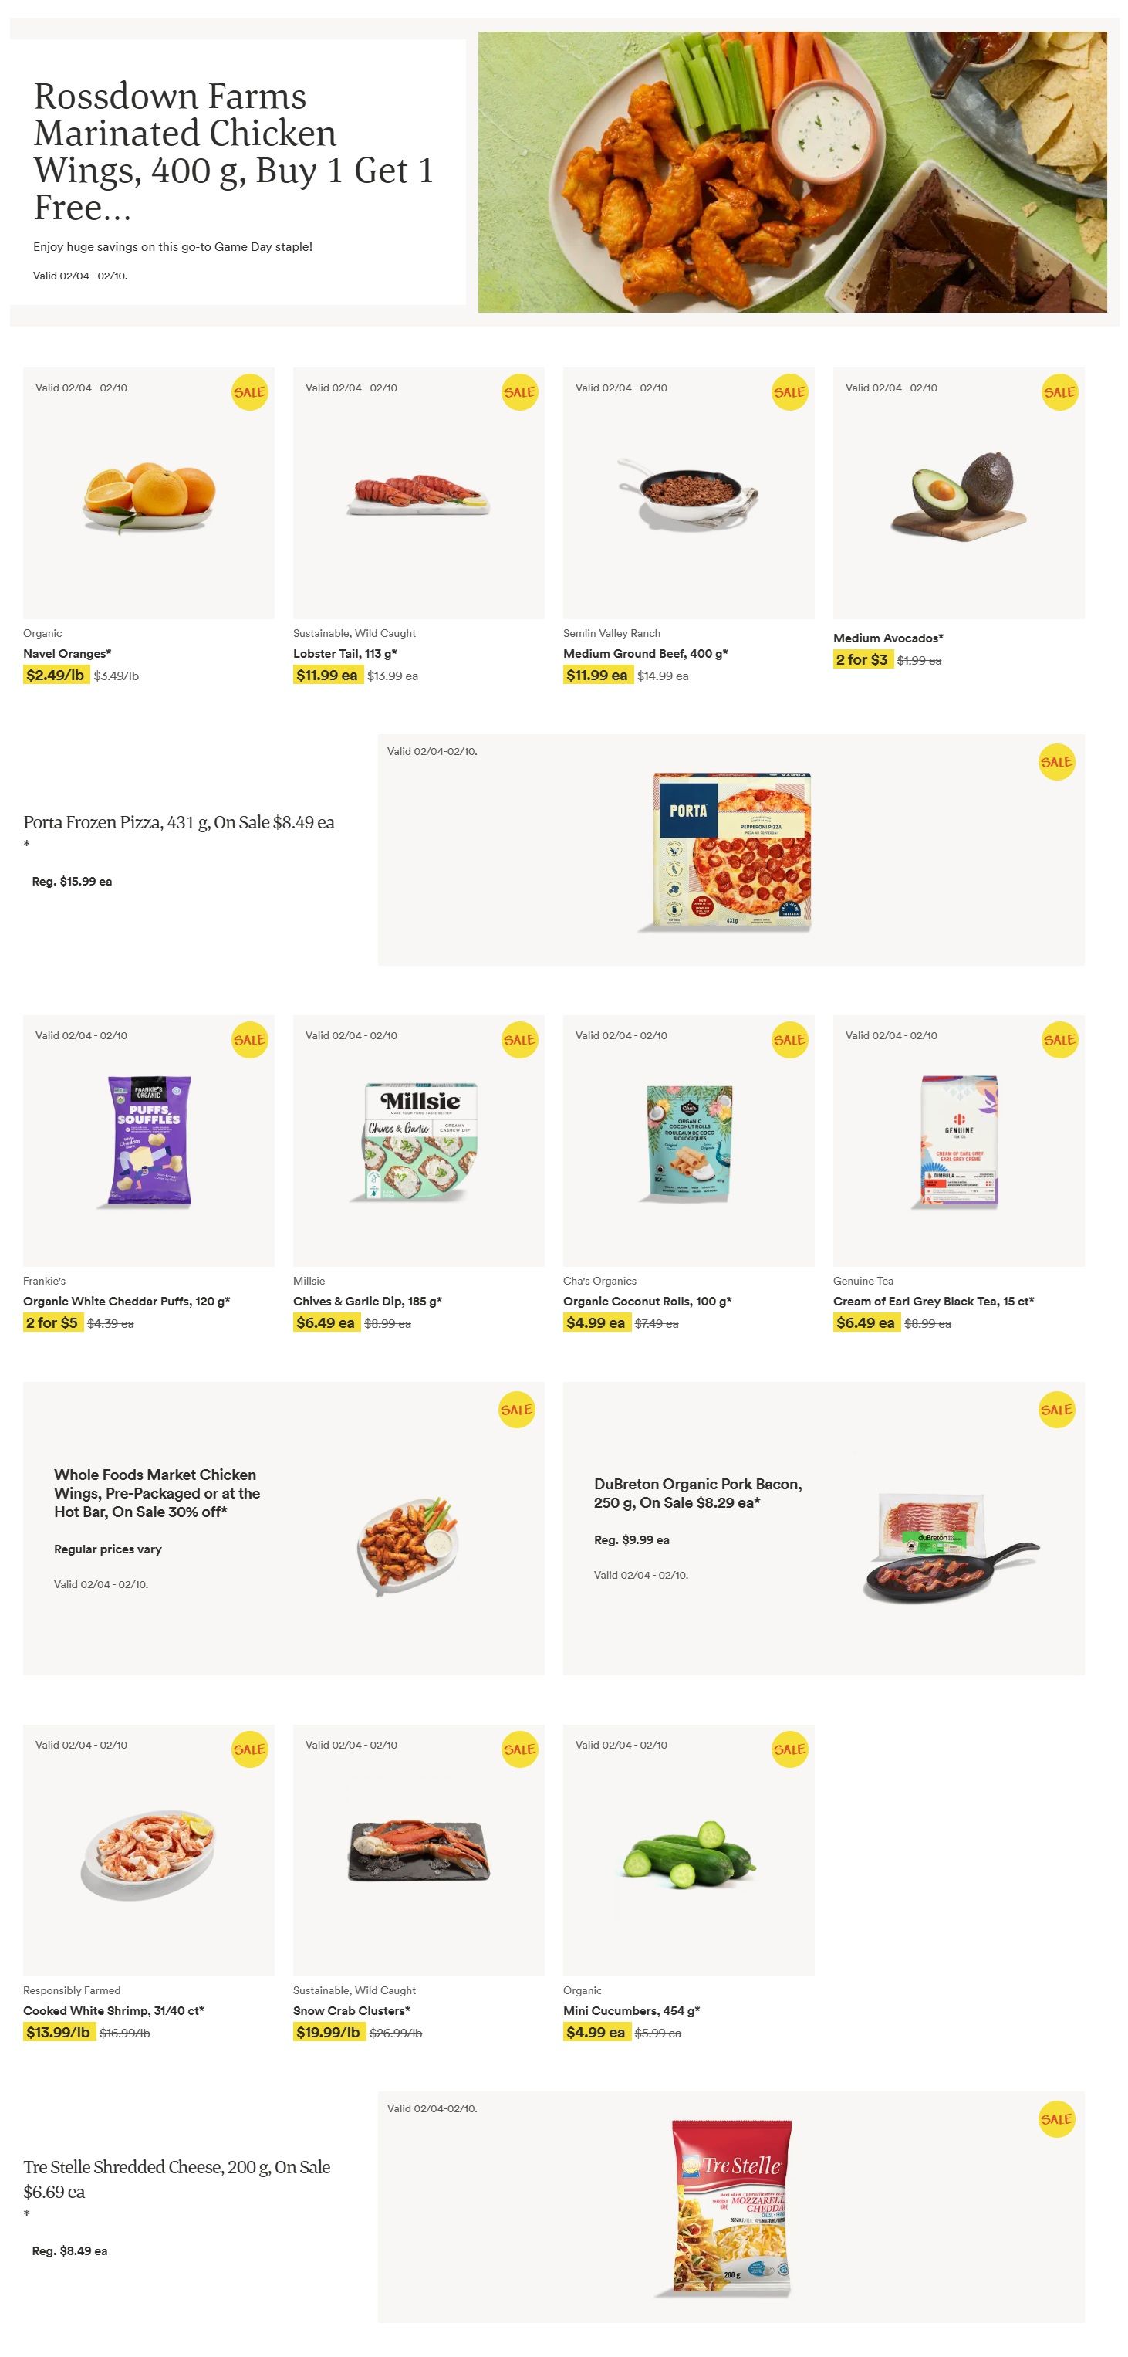Click the SALE badge on Porta Frozen Pizza

(1055, 762)
